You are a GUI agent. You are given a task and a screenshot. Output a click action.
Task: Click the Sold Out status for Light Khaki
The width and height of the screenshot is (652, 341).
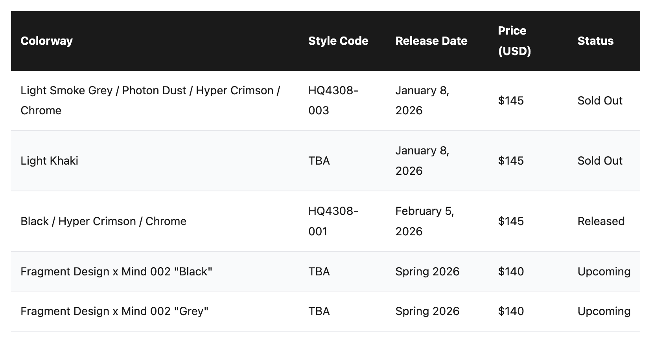600,161
